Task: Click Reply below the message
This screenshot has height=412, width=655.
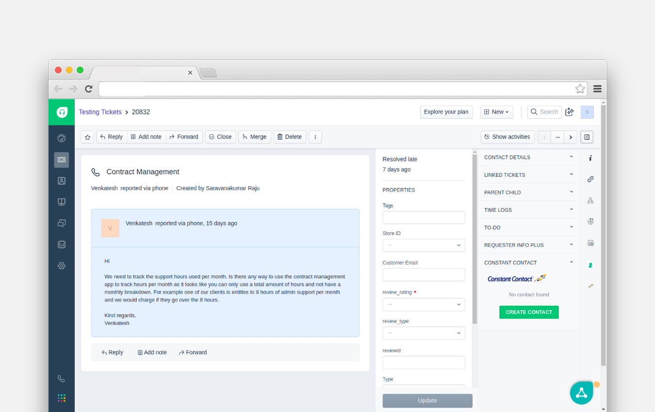Action: [x=113, y=352]
